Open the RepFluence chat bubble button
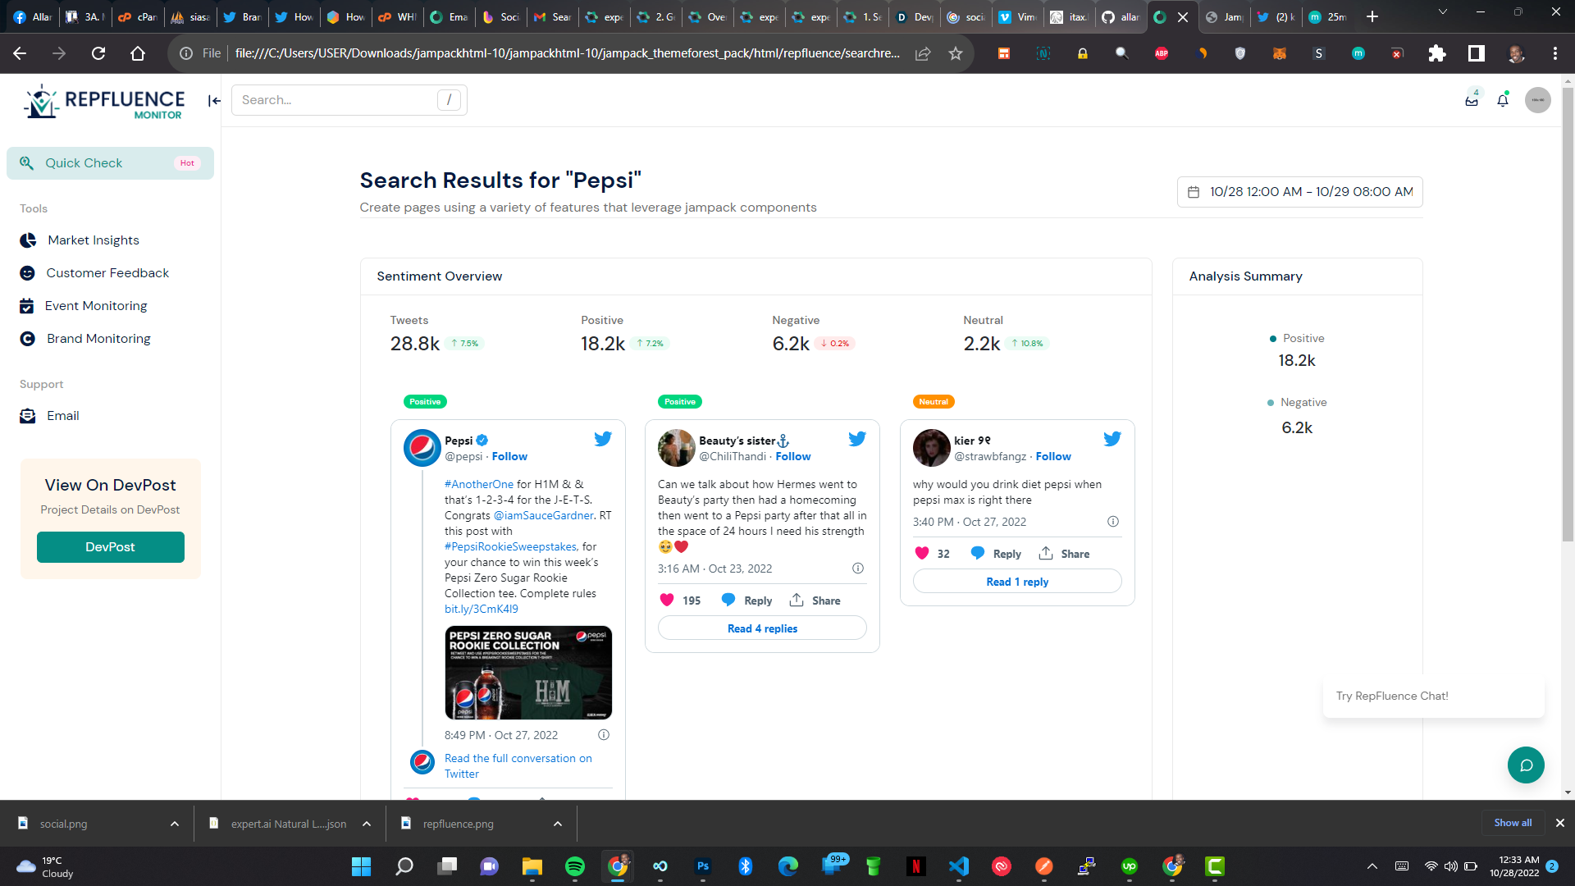Viewport: 1575px width, 886px height. (x=1525, y=765)
